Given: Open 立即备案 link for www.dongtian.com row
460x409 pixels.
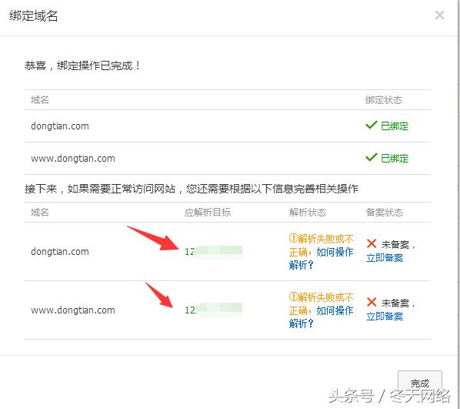Looking at the screenshot, I should 385,316.
